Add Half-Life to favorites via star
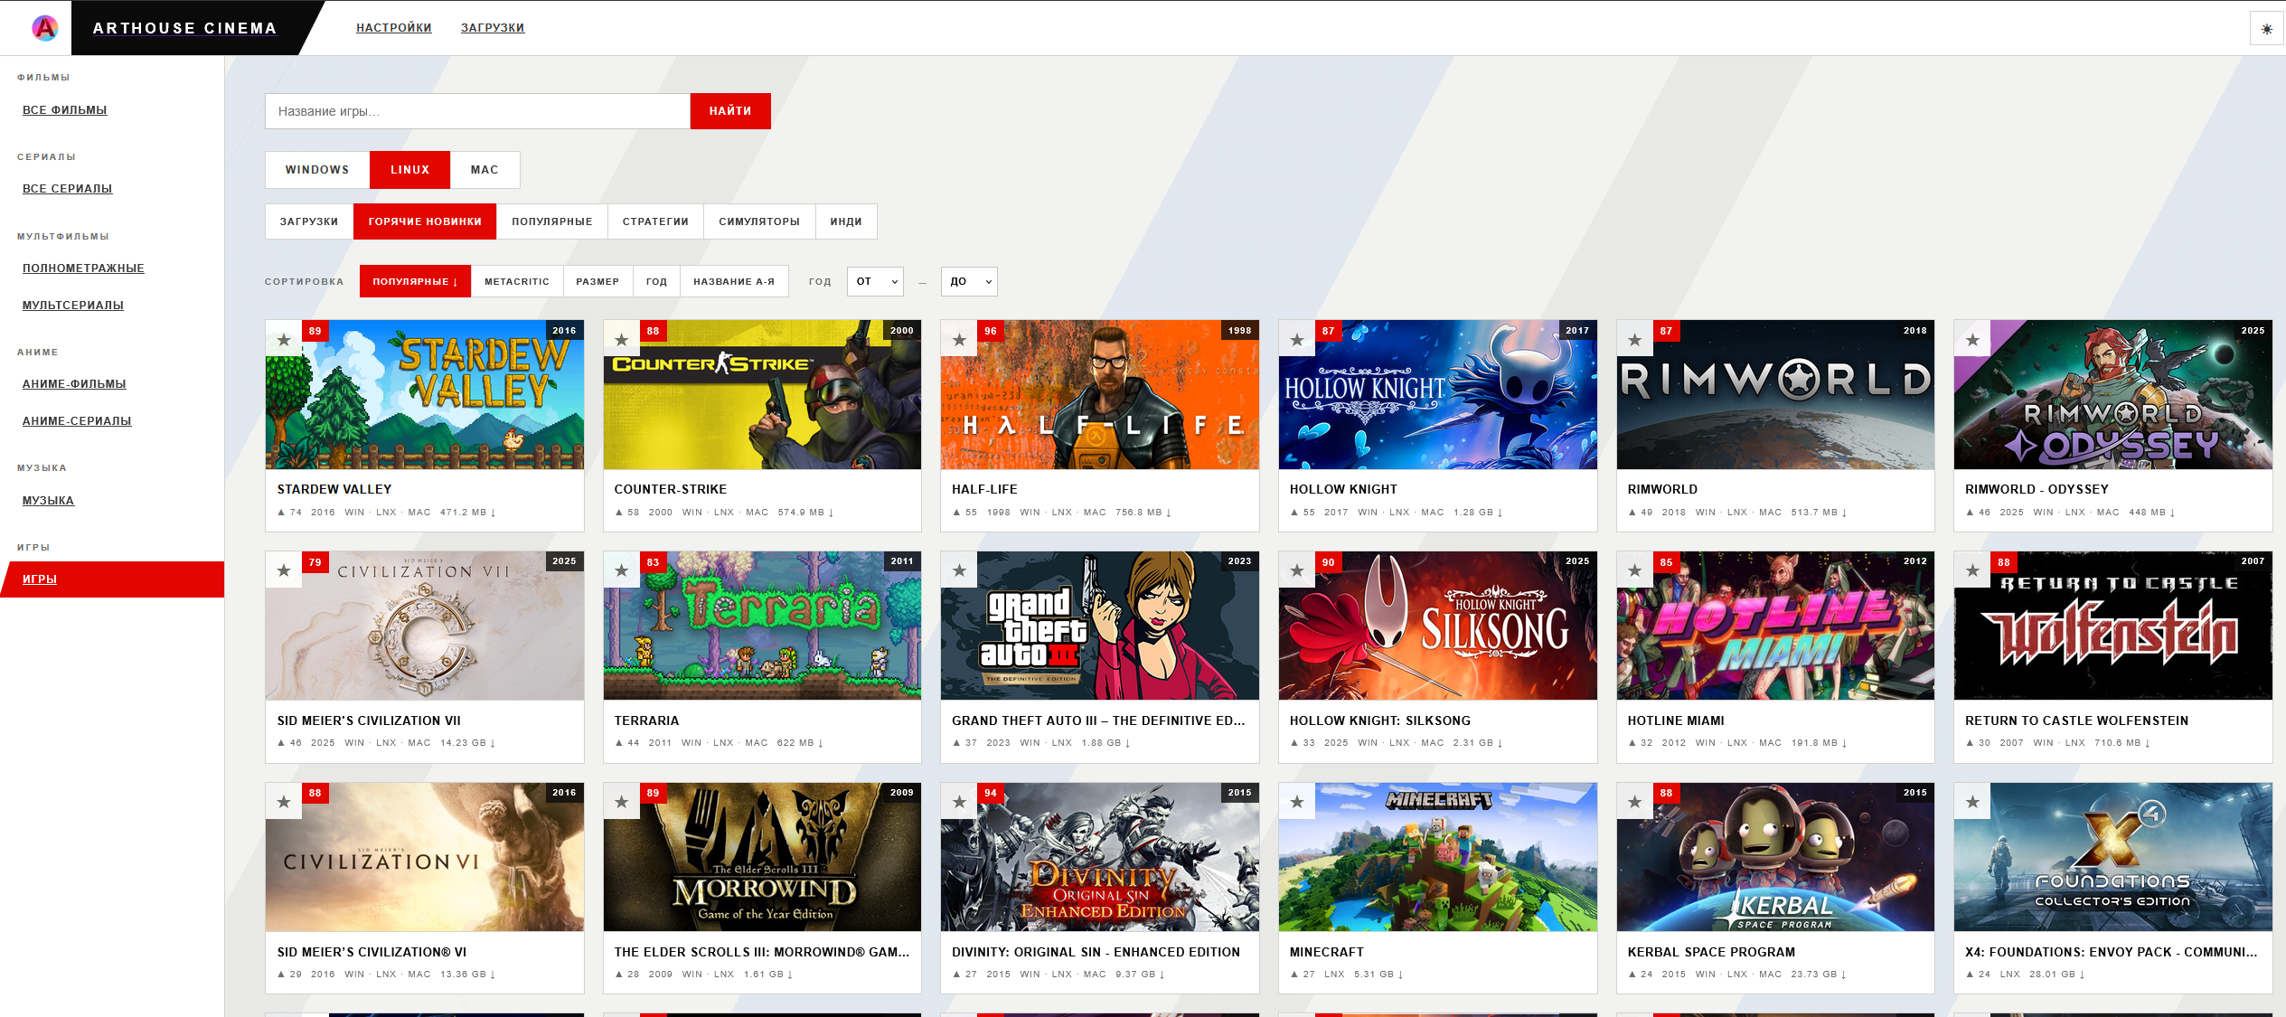This screenshot has width=2286, height=1017. (959, 340)
